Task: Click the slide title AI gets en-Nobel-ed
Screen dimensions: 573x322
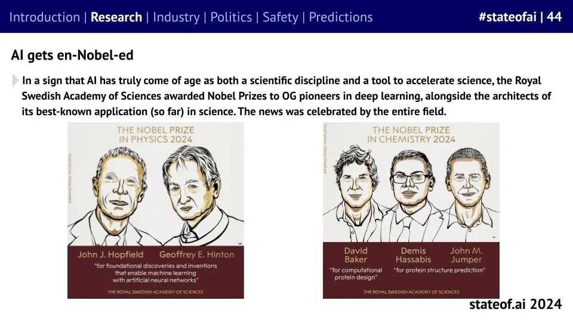Action: click(x=72, y=55)
